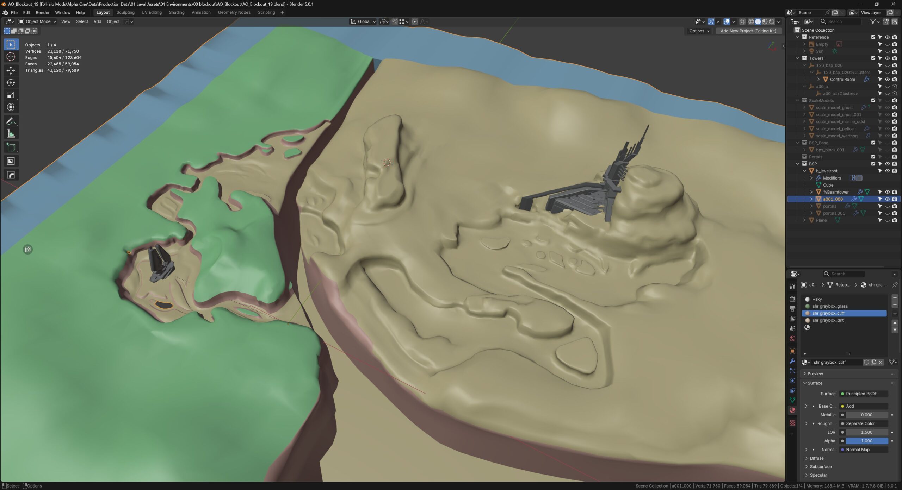Uncheck the Towers collection checkbox
902x490 pixels.
[873, 58]
